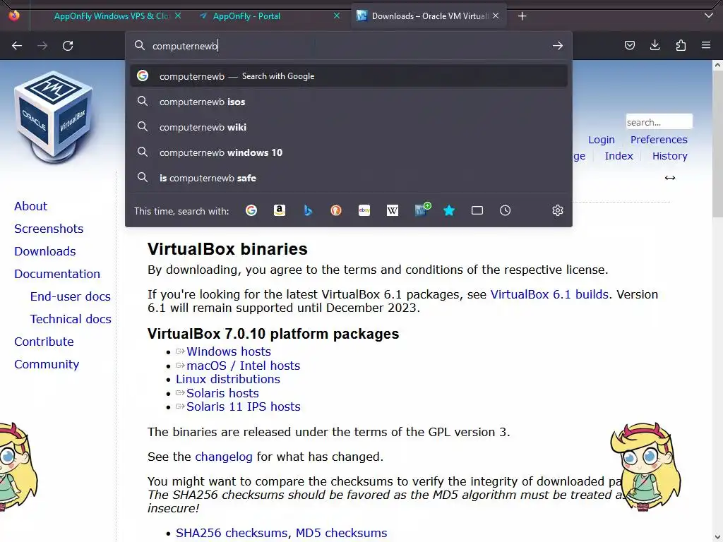Open the Screenshots sidebar link

[x=49, y=229]
